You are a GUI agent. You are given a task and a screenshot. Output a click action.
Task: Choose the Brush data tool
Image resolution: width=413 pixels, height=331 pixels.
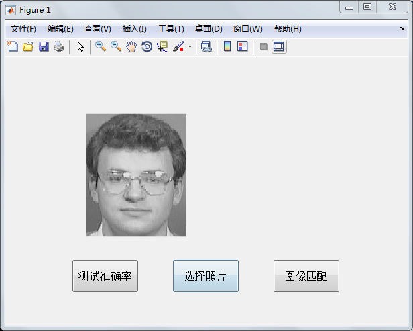[178, 47]
